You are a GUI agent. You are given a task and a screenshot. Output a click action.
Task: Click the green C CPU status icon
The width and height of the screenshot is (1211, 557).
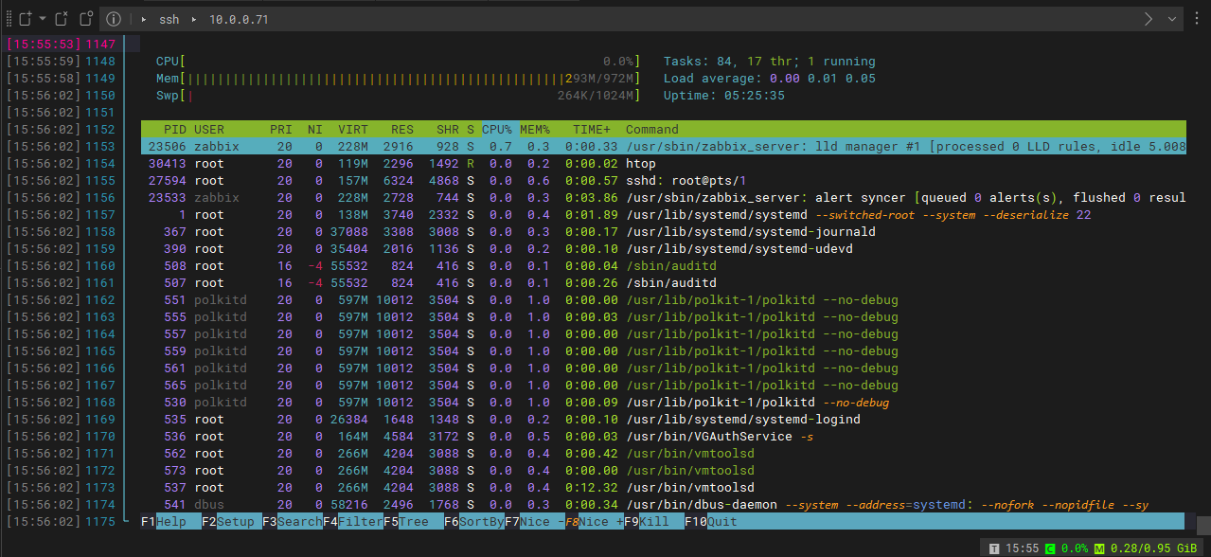click(x=1050, y=548)
